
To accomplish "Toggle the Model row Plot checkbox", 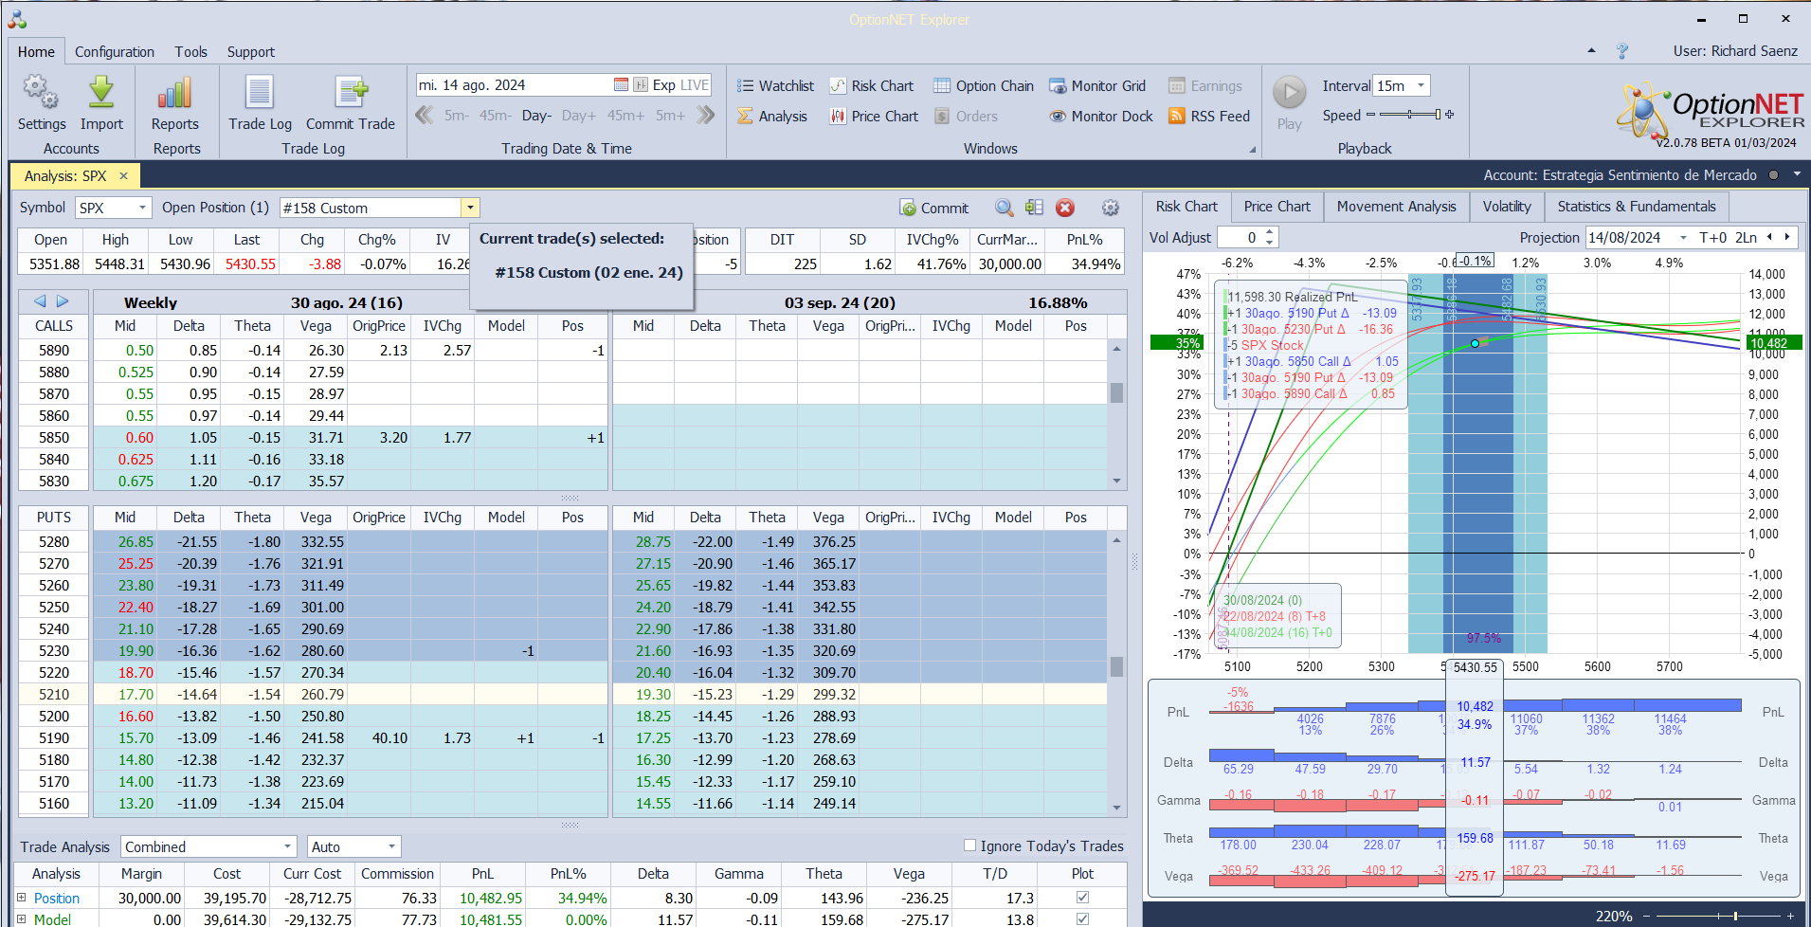I will click(x=1082, y=918).
